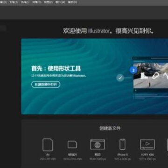Choose the 网页 globe browser preset icon
Viewport: 168px width, 168px height.
point(98,145)
